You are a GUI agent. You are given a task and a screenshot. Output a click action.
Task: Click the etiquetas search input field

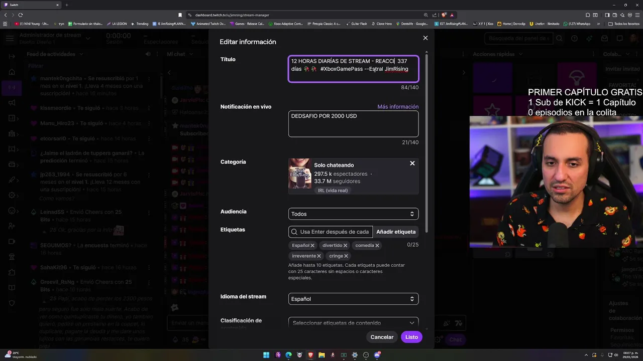point(331,232)
